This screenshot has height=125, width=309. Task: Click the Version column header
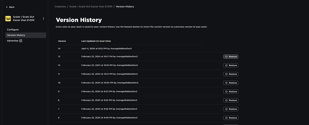click(x=62, y=41)
